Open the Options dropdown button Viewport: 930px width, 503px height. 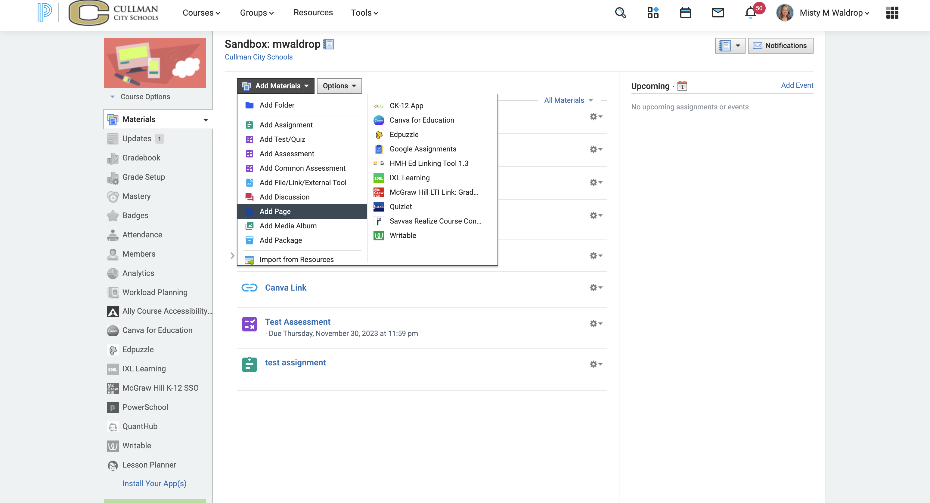[x=339, y=86]
